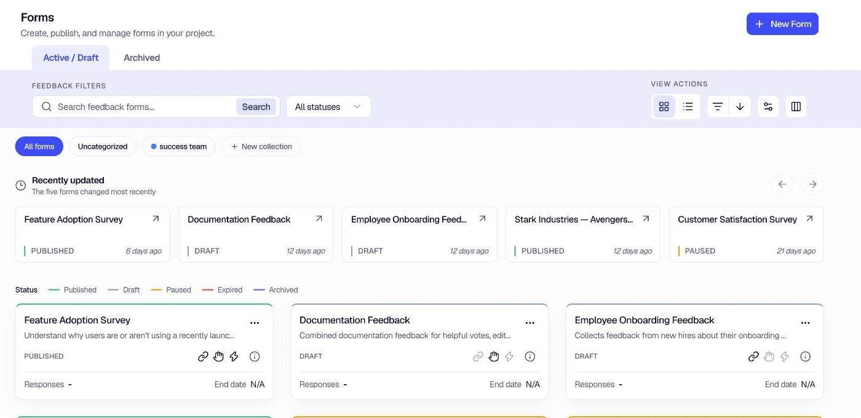Screen dimensions: 861x418
Task: Click hand icon on Documentation Feedback card
Action: [494, 357]
